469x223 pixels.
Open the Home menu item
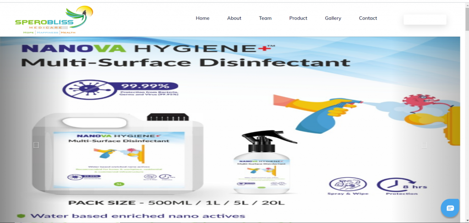[x=202, y=18]
